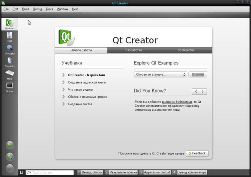Screen dimensions: 251x177
Task: Open the Help menu in menu bar
Action: (x=75, y=9)
